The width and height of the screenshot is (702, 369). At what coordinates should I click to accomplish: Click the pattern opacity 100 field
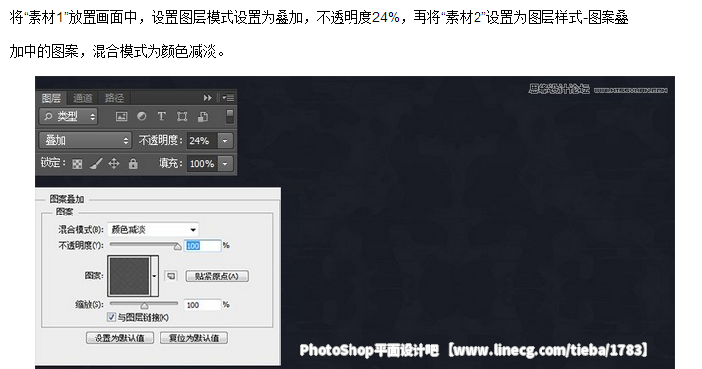203,246
